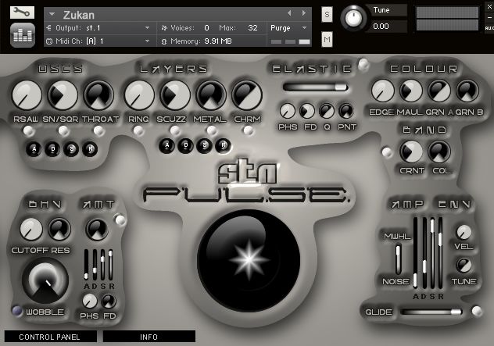Click the main Tune knob in header
The width and height of the screenshot is (494, 346).
pyautogui.click(x=356, y=16)
